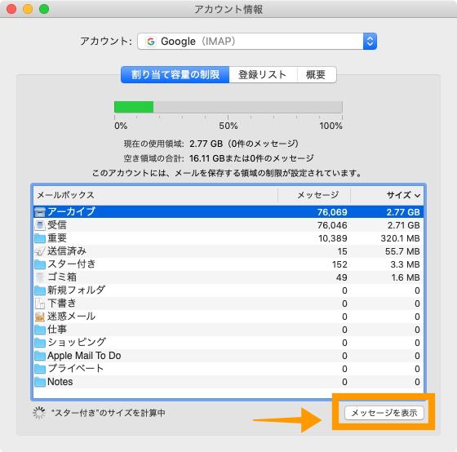This screenshot has width=457, height=452.
Task: Click the 空き領域の合計 16.11 GB text
Action: click(219, 158)
